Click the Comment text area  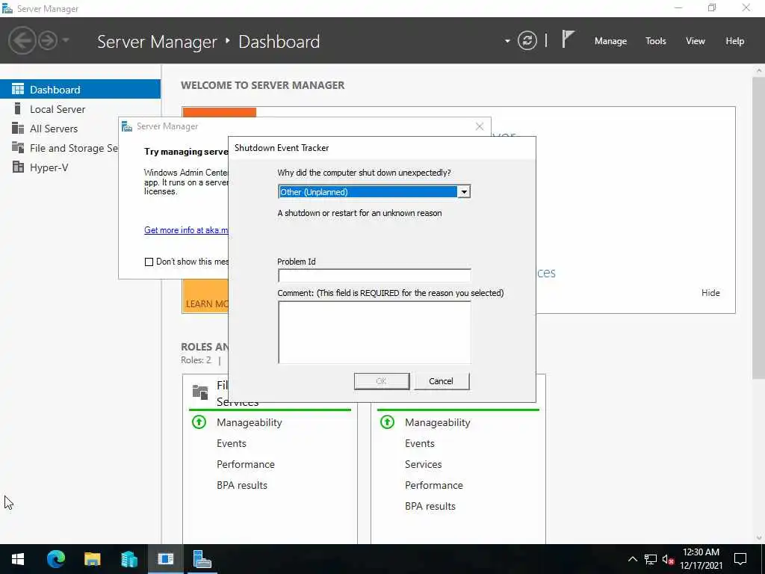374,332
